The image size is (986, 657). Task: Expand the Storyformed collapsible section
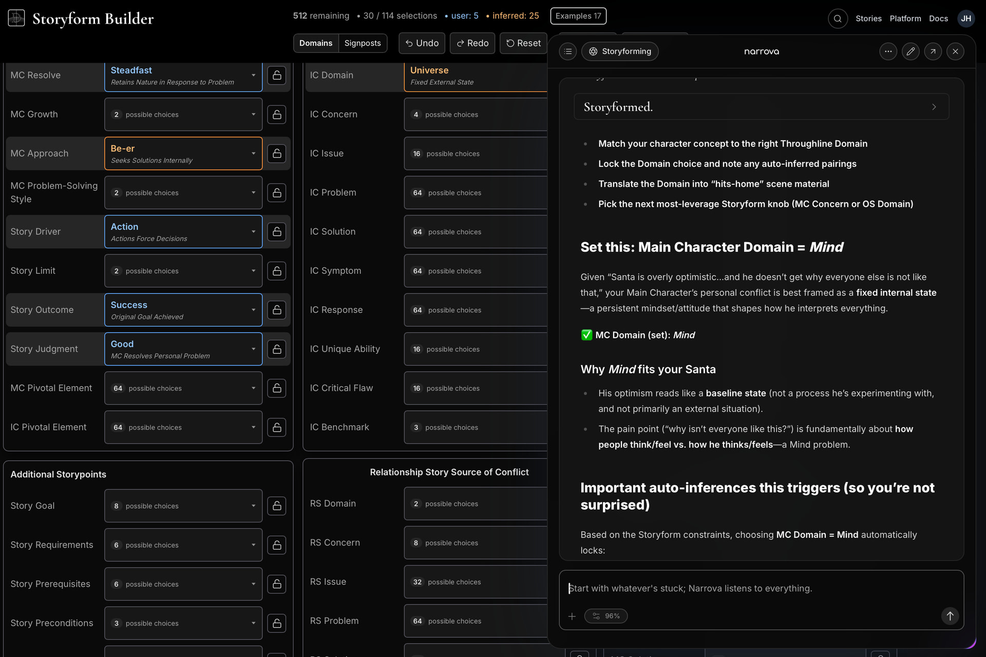(x=761, y=107)
